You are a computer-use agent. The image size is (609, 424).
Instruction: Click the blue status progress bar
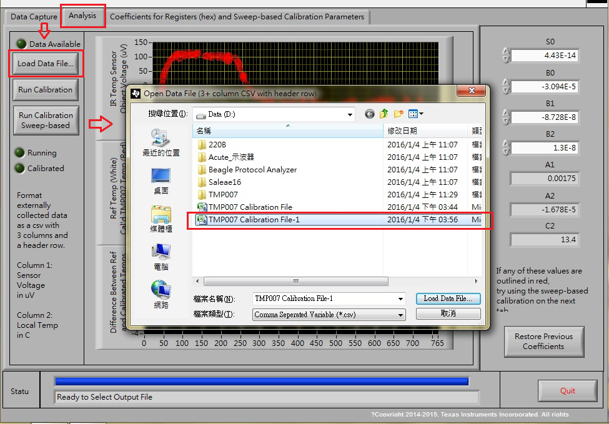pyautogui.click(x=262, y=382)
